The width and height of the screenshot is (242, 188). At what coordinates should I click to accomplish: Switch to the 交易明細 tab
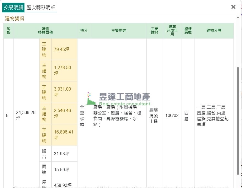click(x=13, y=7)
